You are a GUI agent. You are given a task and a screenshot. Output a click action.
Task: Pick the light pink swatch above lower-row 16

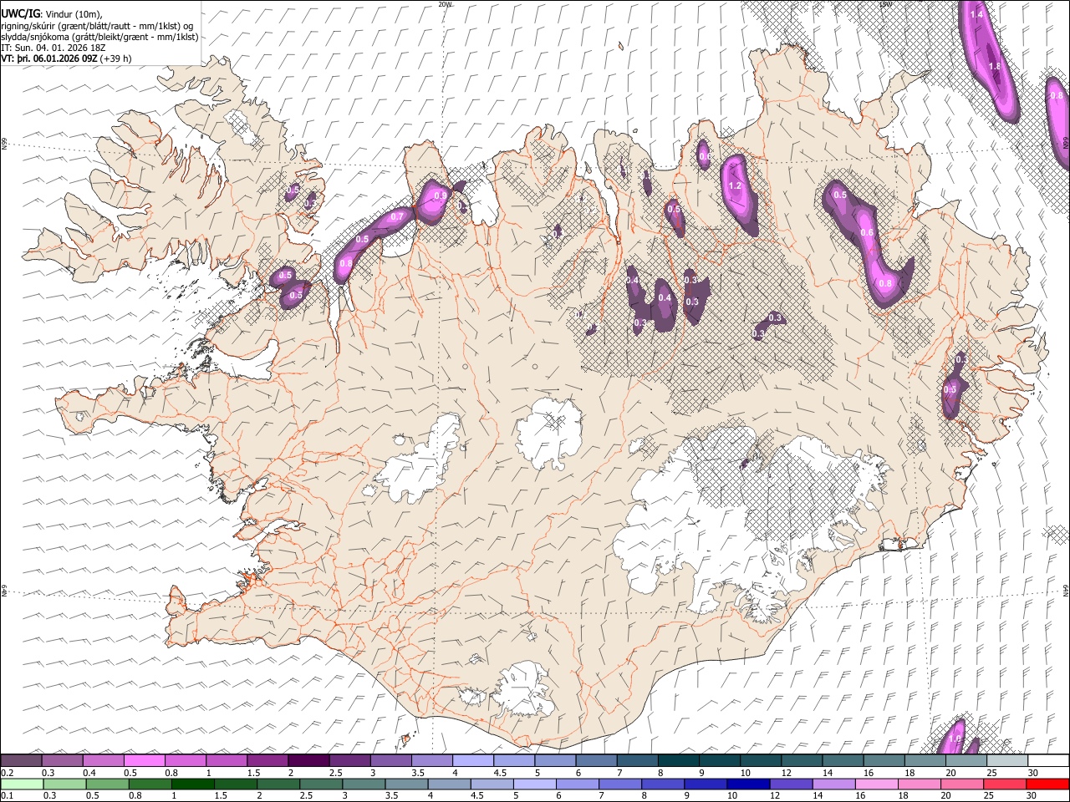tap(876, 784)
